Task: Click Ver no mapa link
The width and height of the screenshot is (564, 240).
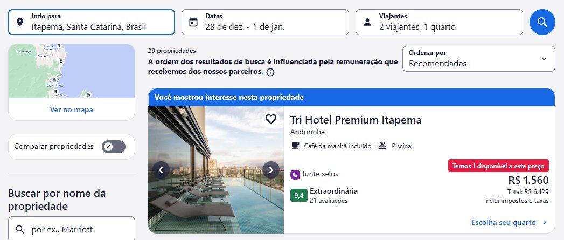Action: coord(71,109)
